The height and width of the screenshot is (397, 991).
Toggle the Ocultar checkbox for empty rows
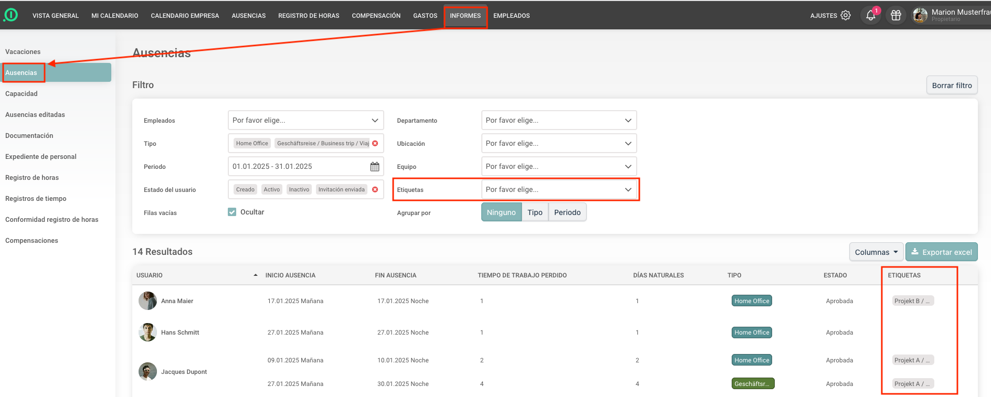232,212
